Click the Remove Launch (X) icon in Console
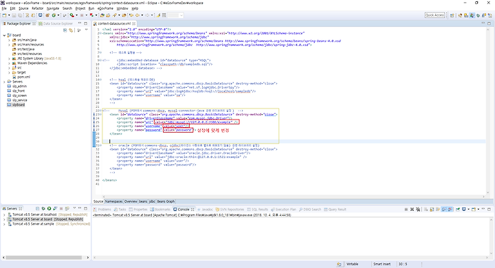This screenshot has width=495, height=268. 412,210
